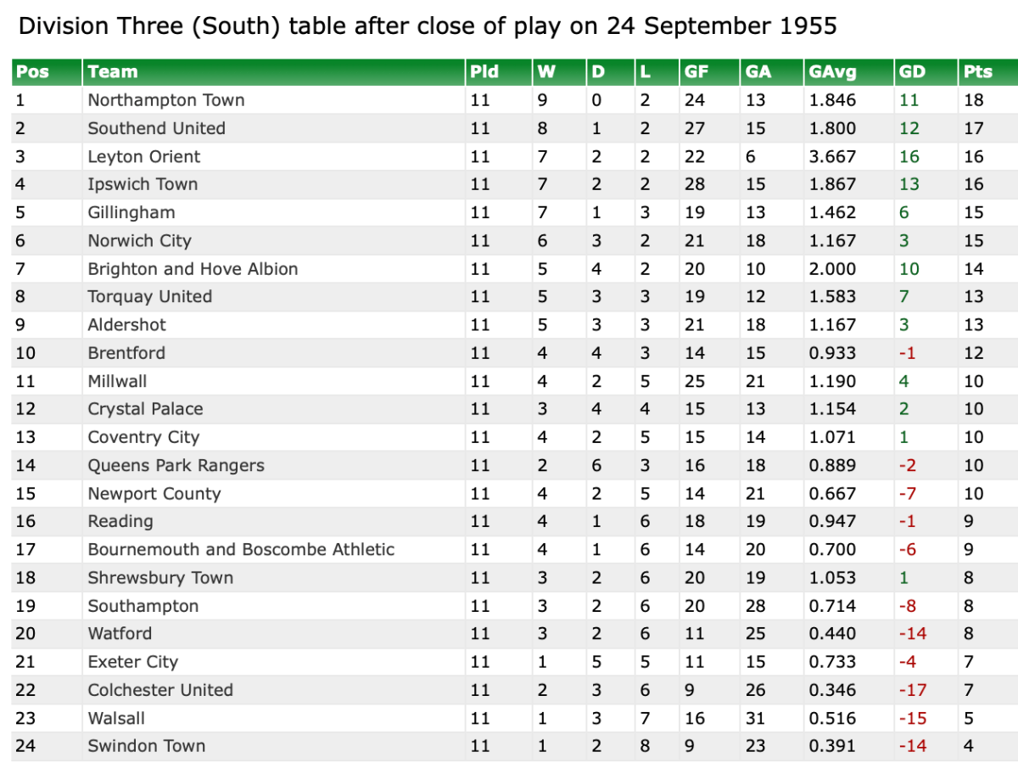This screenshot has width=1018, height=763.
Task: Click the Swindon Town team name
Action: pos(146,746)
